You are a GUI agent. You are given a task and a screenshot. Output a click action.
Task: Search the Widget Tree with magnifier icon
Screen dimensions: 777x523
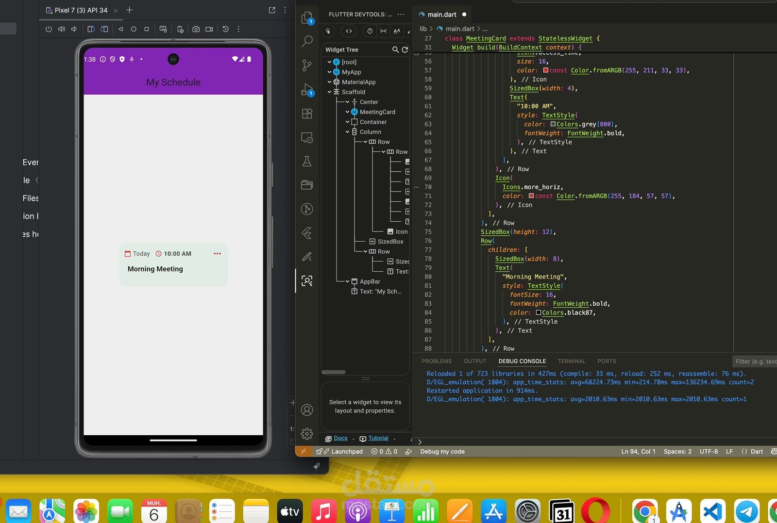point(396,49)
